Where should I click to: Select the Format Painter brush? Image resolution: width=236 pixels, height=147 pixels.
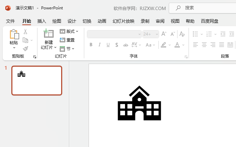click(x=26, y=49)
